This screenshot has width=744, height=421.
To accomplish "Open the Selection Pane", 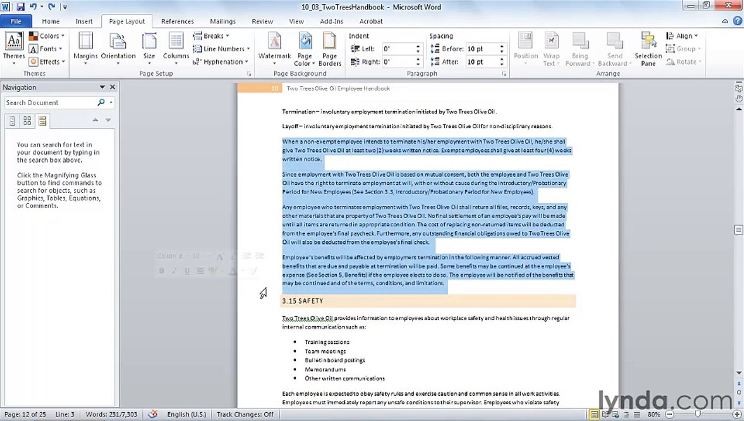I will click(648, 49).
